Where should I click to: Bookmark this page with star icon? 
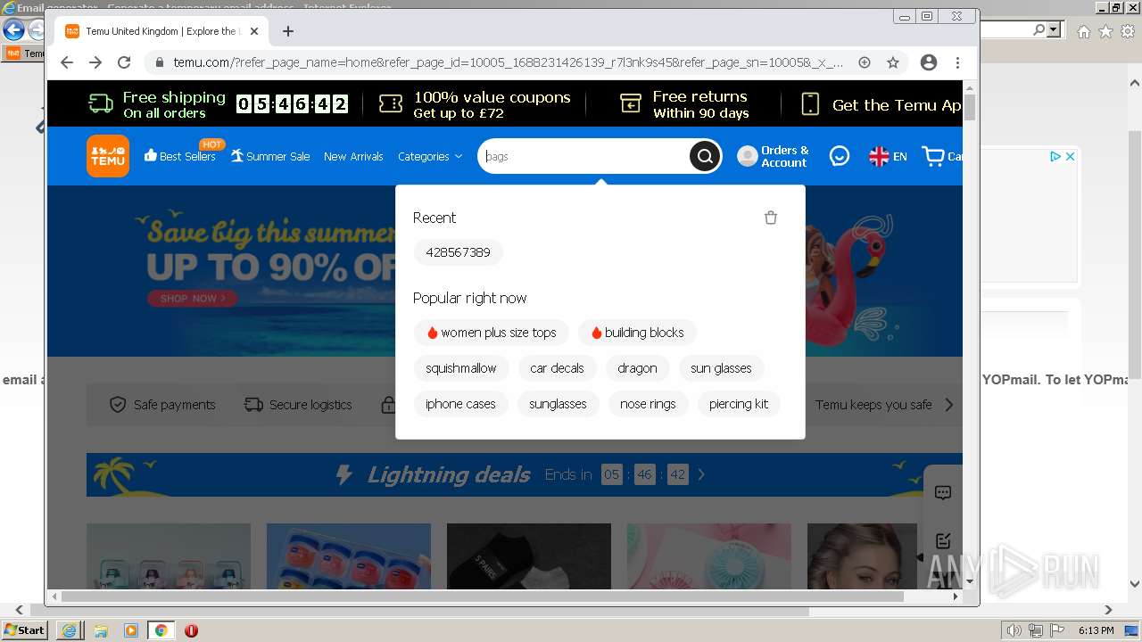point(893,62)
